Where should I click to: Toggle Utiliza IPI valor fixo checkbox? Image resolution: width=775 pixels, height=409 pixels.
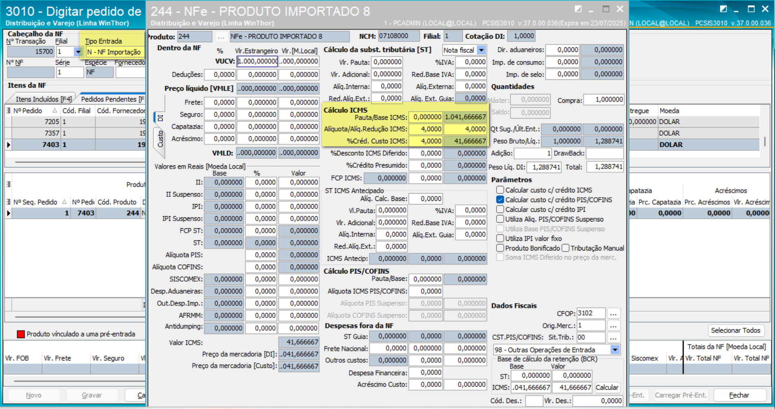(500, 238)
